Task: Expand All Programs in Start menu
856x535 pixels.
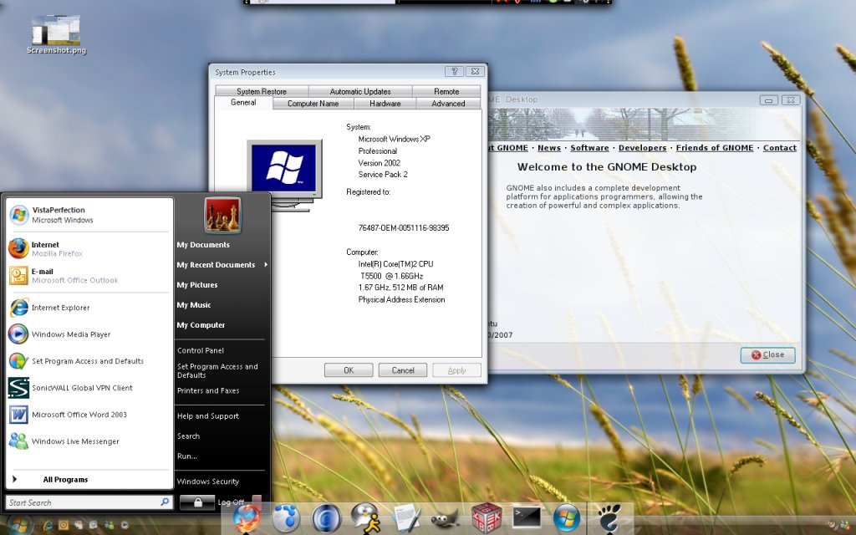Action: [65, 479]
